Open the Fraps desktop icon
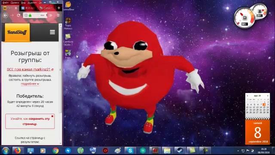The width and height of the screenshot is (275, 155). click(x=68, y=54)
